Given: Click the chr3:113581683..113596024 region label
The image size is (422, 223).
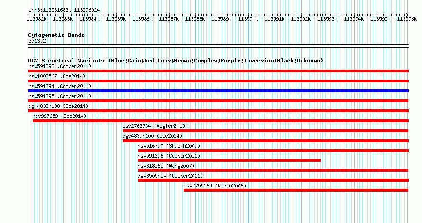Looking at the screenshot, I should 64,10.
